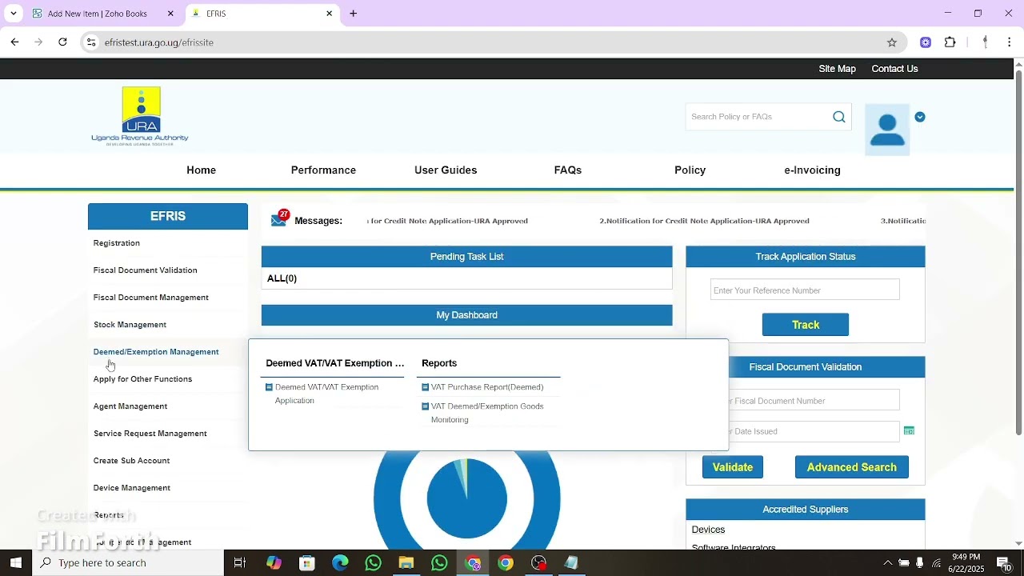Click the browser address bar URL
The width and height of the screenshot is (1024, 576).
tap(159, 42)
